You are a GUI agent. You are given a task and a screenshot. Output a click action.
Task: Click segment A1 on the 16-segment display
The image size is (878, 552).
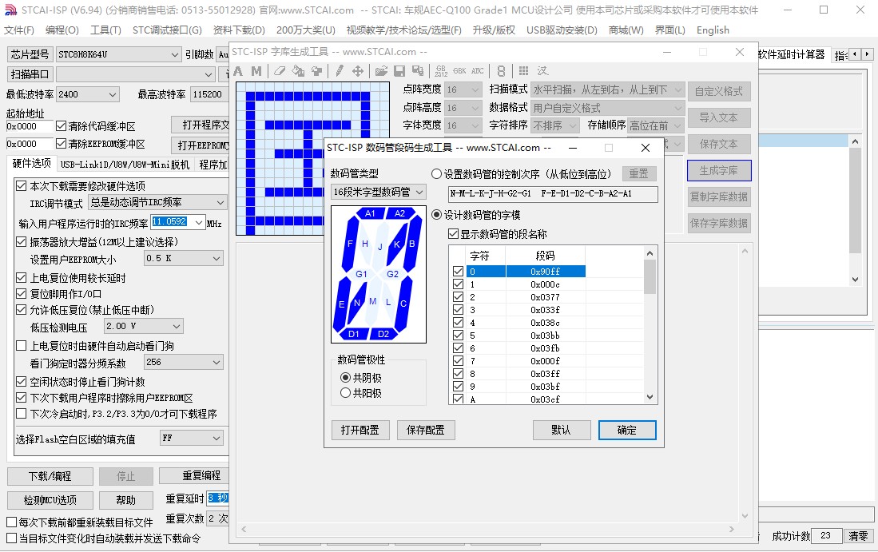click(370, 213)
